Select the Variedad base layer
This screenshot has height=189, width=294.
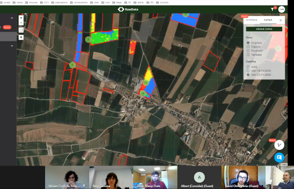point(248,55)
